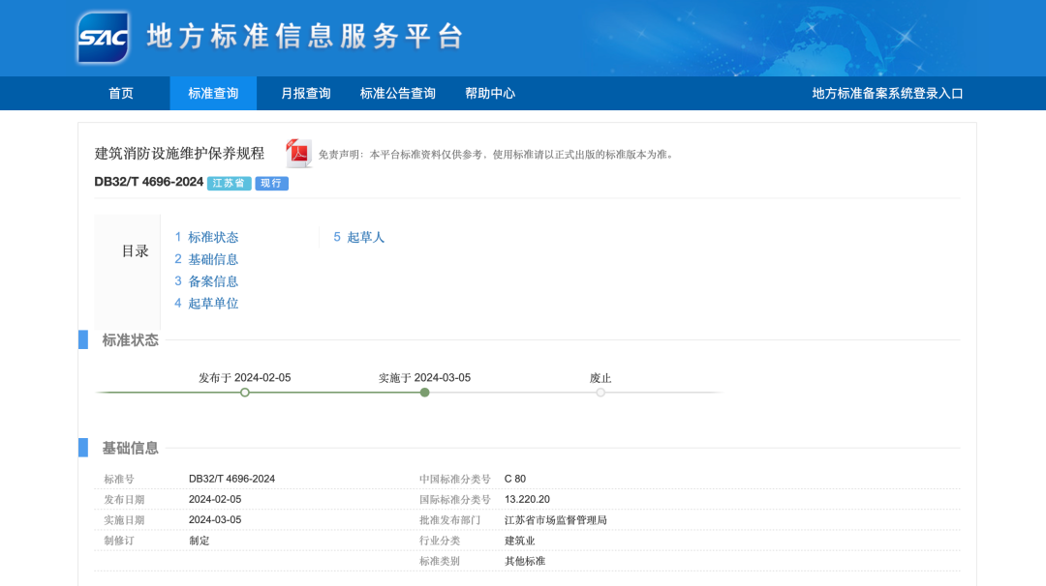Click the 基础信息 section heading
Image resolution: width=1046 pixels, height=586 pixels.
[130, 448]
